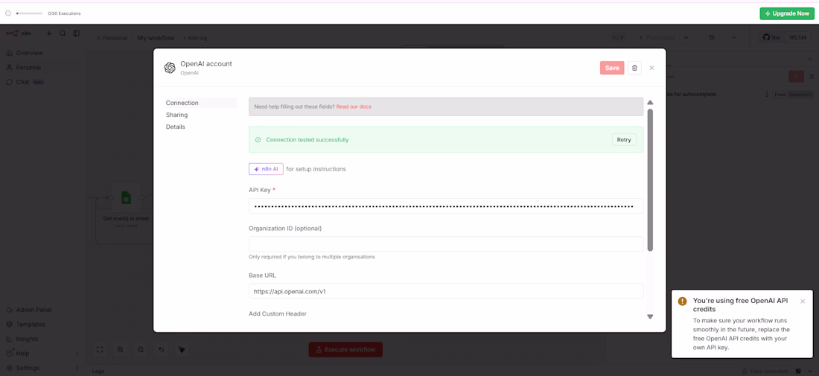Click the OpenAI logo in dialog header
The height and width of the screenshot is (376, 819).
coord(169,68)
